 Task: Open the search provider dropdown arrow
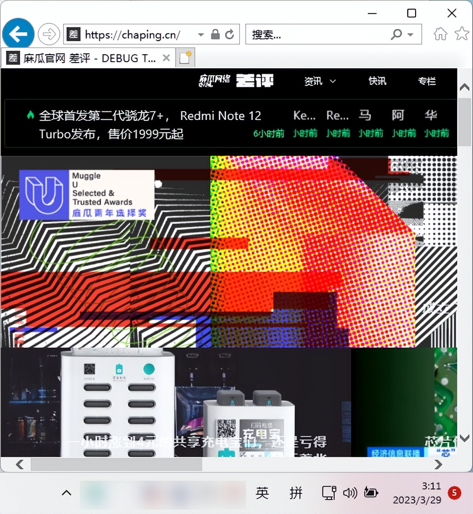409,34
